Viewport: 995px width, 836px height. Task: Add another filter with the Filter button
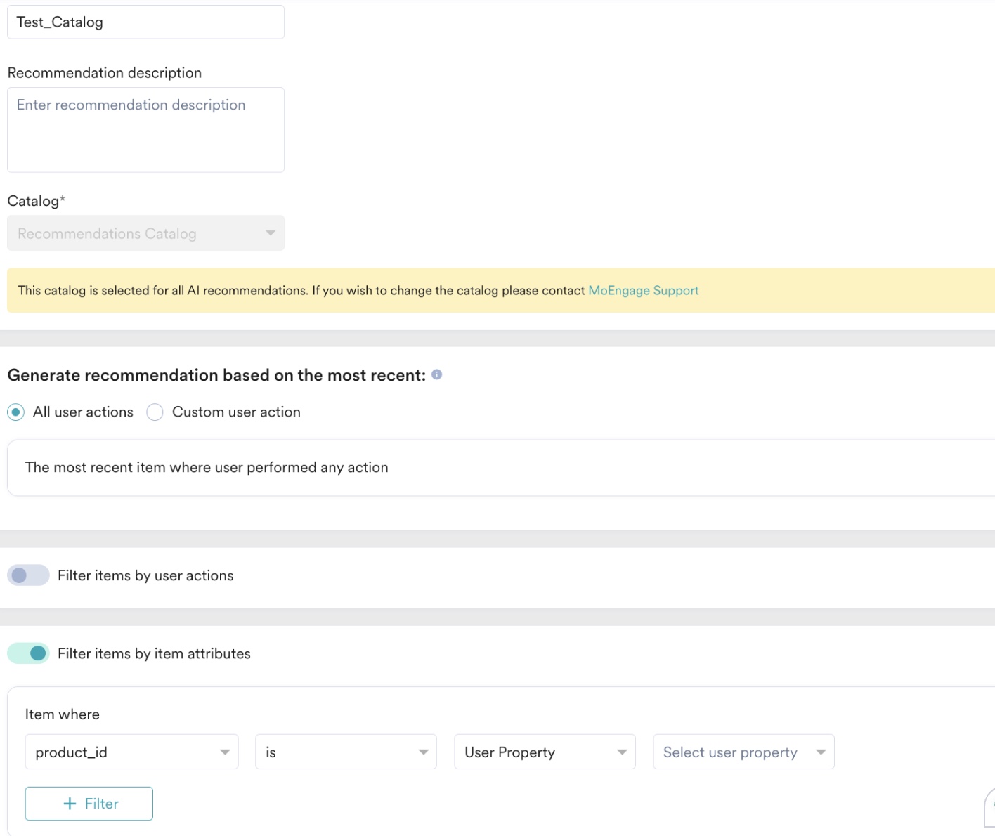(x=89, y=804)
